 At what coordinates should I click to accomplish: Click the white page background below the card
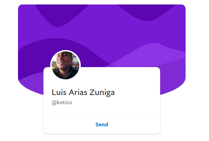[102, 138]
